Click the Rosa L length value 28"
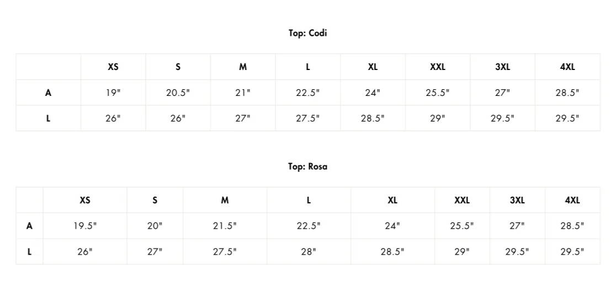Screen dimensions: 611x291 [309, 252]
